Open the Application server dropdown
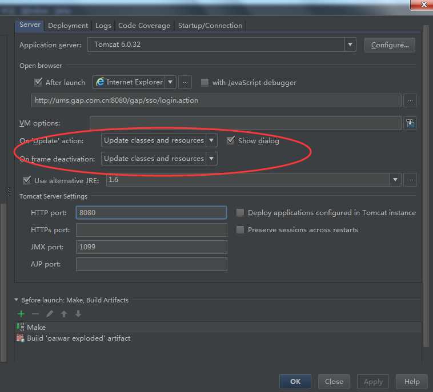 point(350,45)
